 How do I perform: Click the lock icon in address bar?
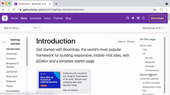pyautogui.click(x=20, y=10)
